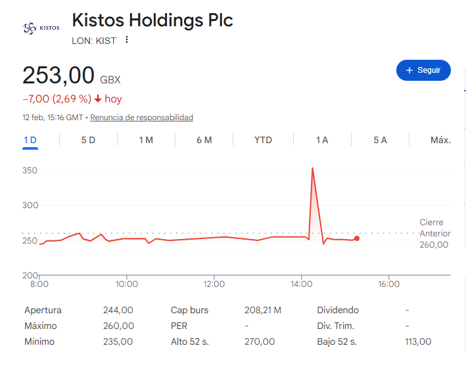
Task: Show the YTD chart range
Action: pos(263,140)
